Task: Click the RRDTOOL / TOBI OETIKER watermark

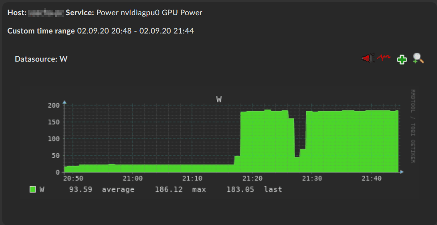Action: click(x=413, y=126)
